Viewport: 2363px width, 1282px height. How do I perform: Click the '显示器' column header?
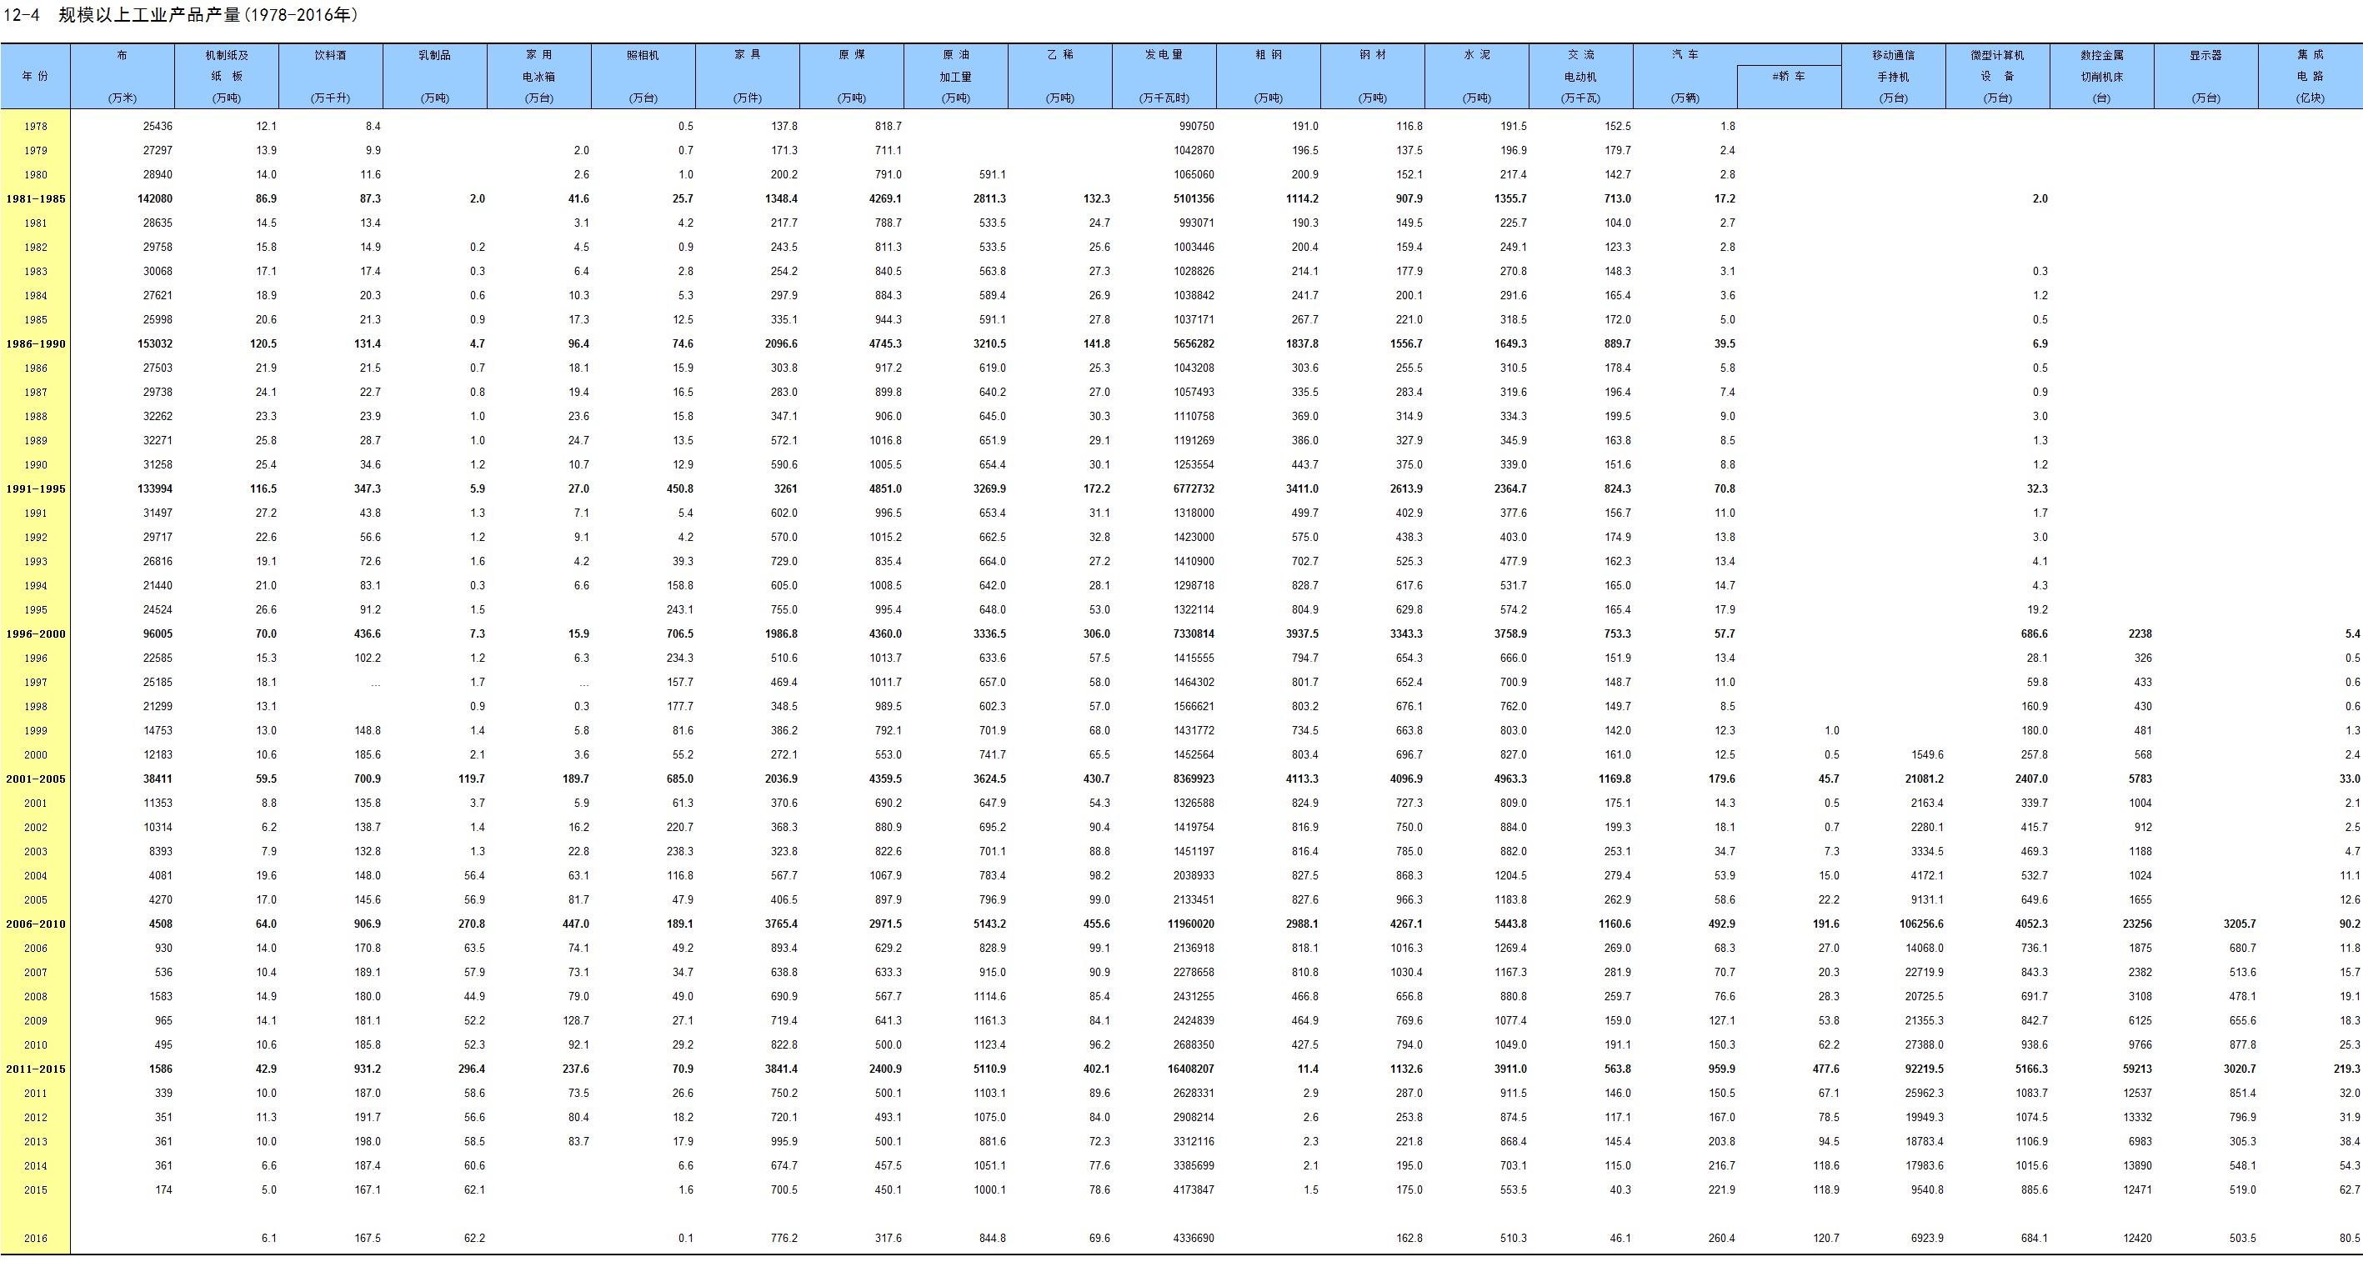(2206, 76)
